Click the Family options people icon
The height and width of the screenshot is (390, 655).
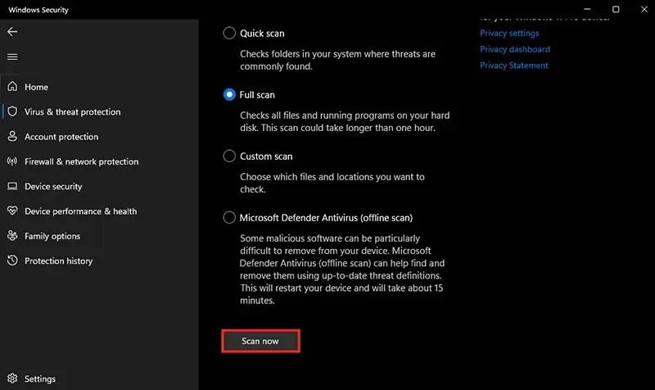(x=12, y=236)
